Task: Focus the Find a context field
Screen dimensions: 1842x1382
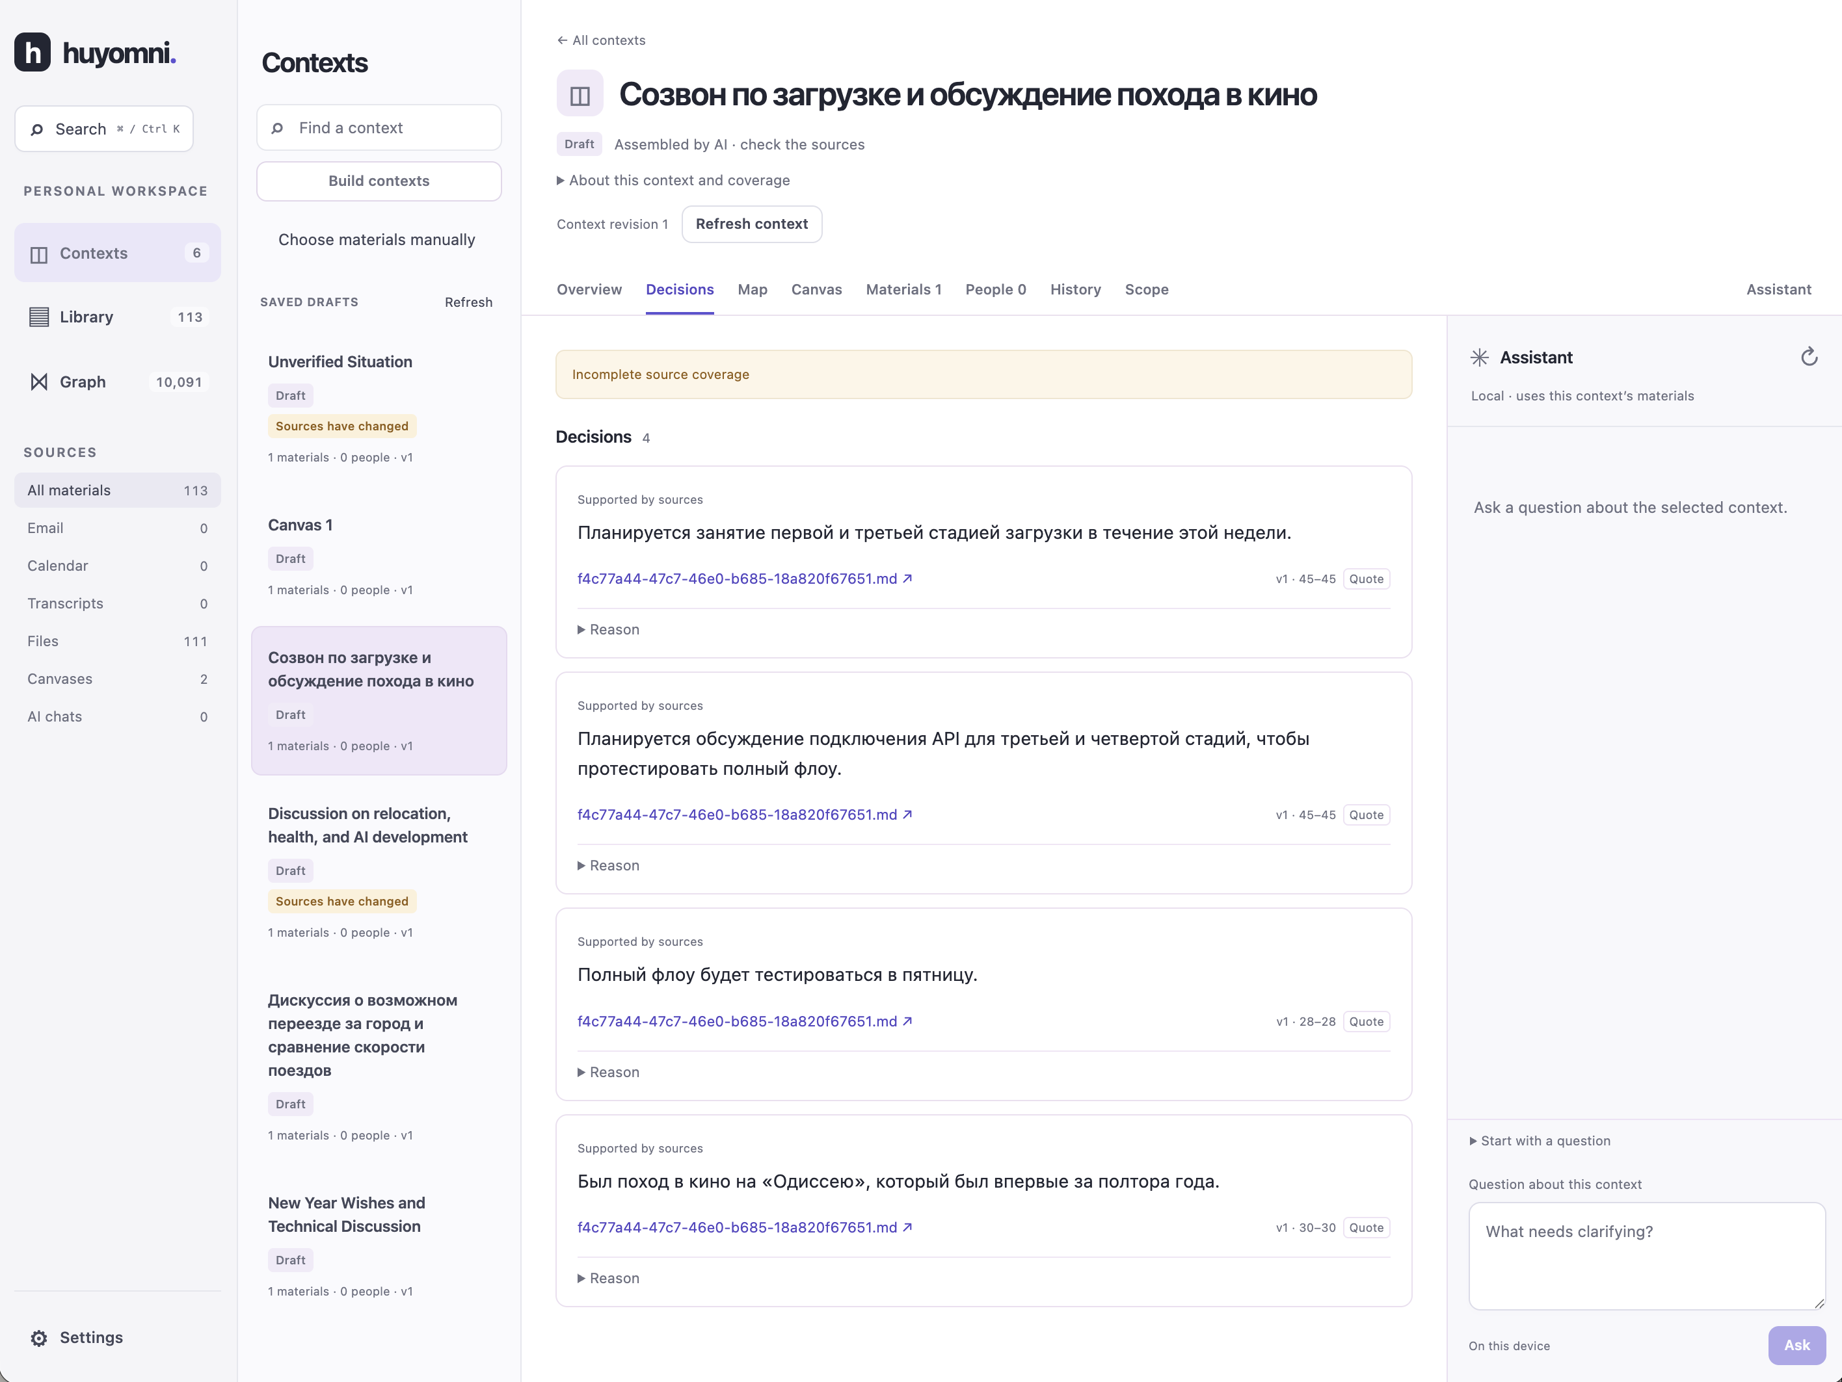Action: pyautogui.click(x=379, y=127)
